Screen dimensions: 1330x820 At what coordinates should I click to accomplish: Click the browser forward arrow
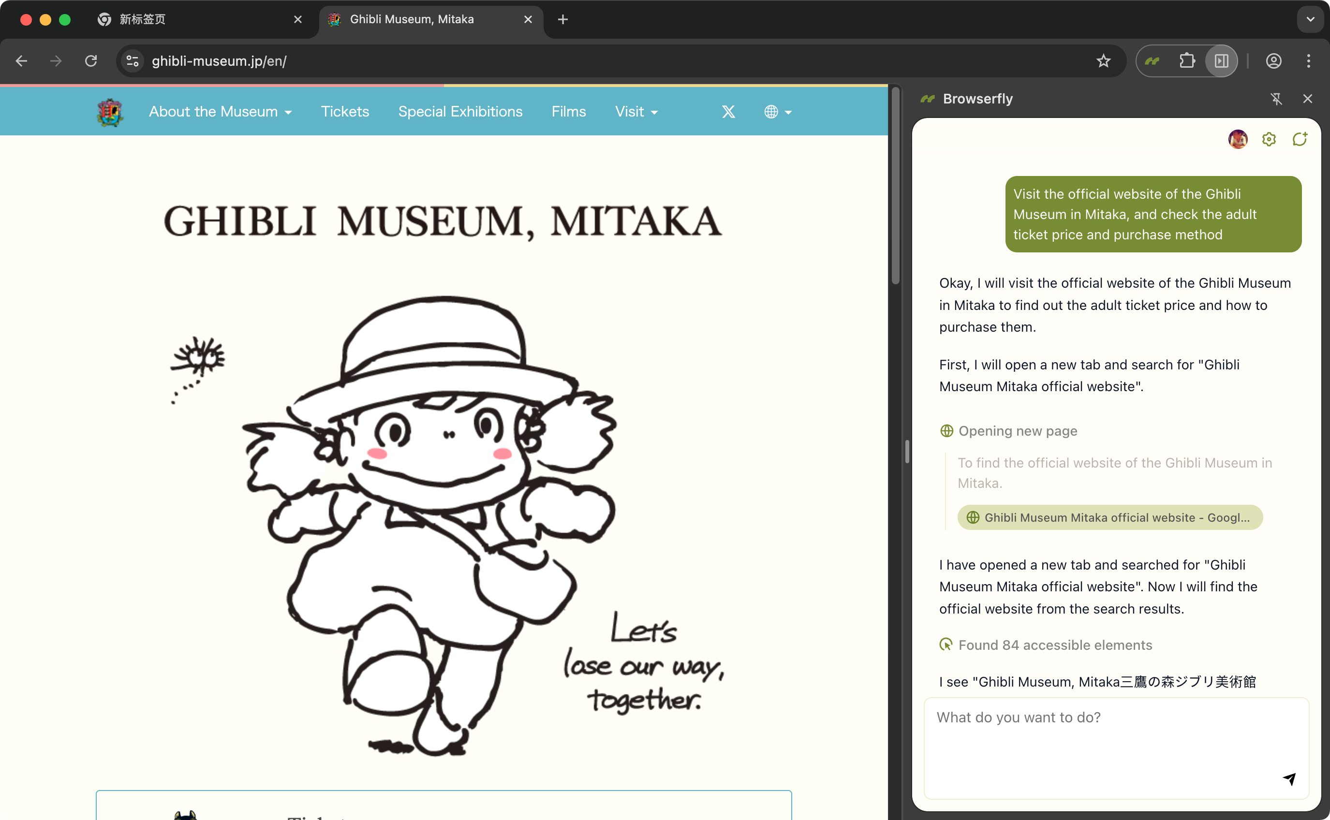click(56, 61)
